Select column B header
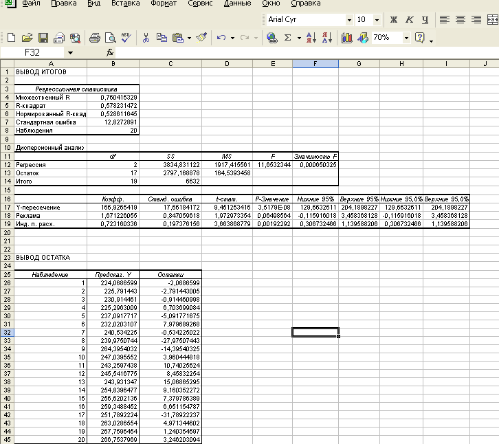 tap(113, 64)
